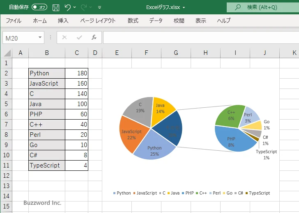Click the Enter checkmark formula icon
This screenshot has width=299, height=213.
(79, 37)
